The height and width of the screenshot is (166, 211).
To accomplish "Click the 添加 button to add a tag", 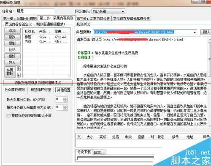I will tap(12, 30).
